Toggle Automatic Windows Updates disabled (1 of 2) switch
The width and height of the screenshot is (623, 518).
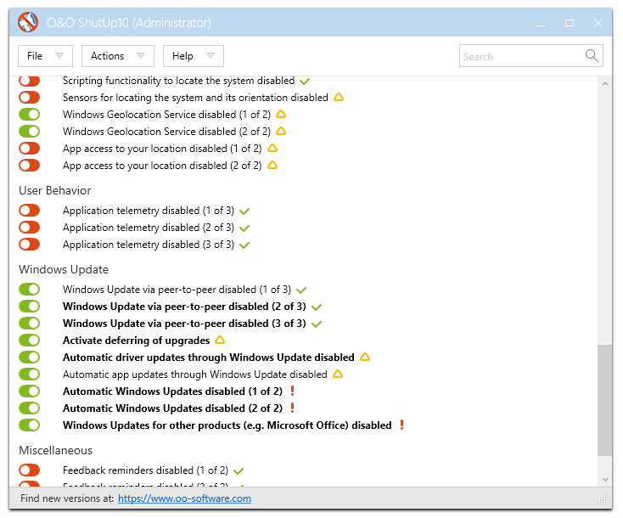click(x=30, y=391)
